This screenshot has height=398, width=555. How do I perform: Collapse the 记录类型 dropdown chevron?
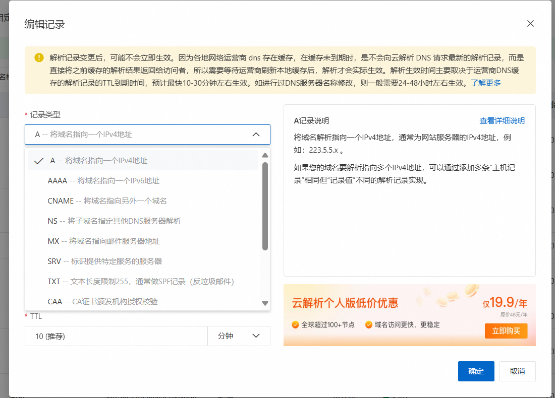(256, 135)
